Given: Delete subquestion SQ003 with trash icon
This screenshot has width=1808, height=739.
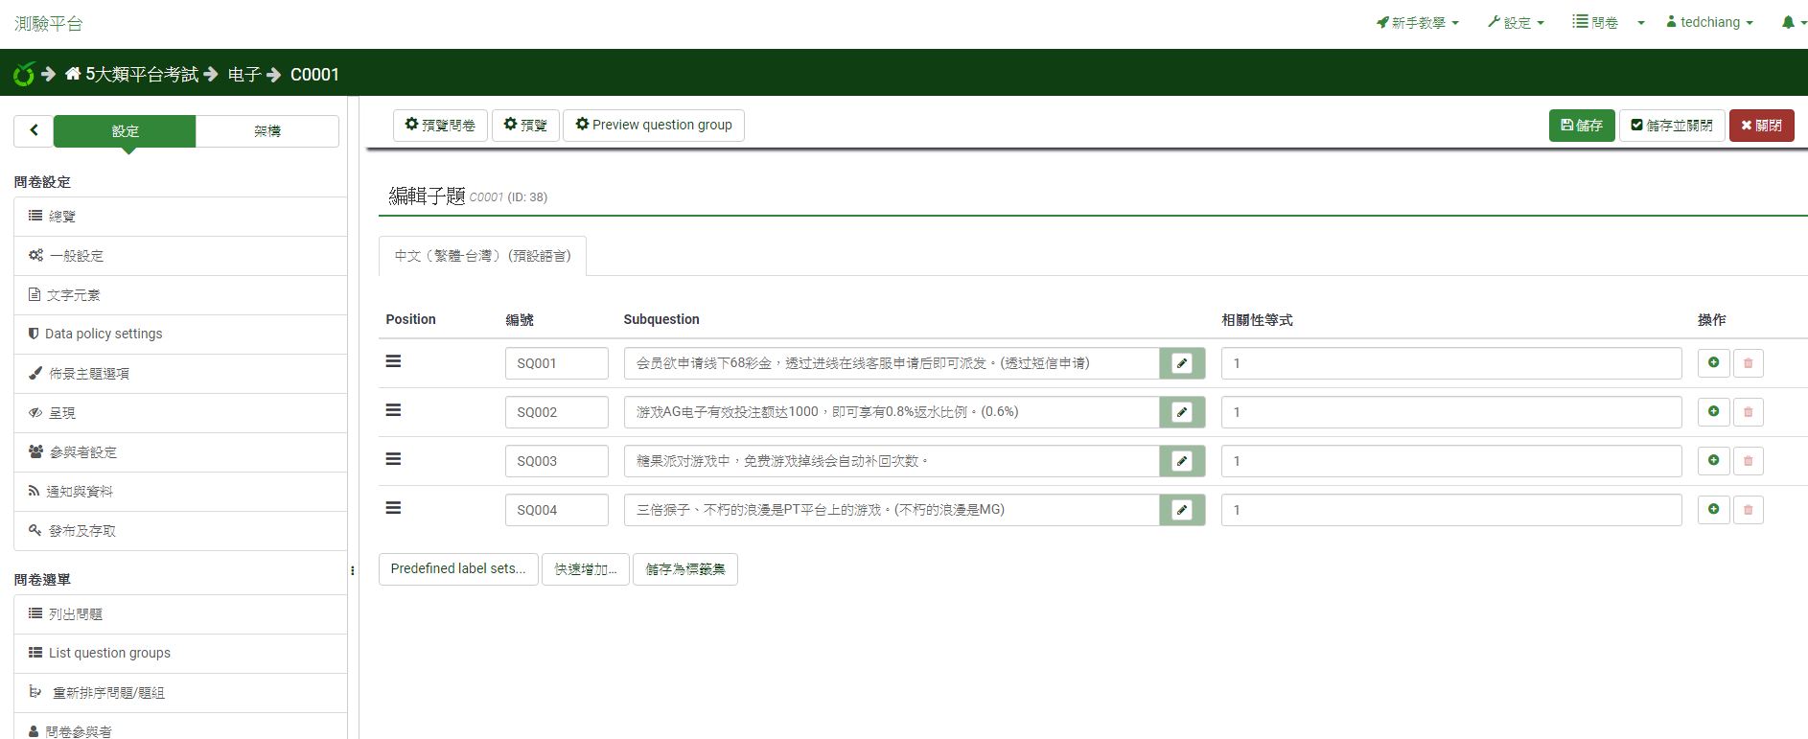Looking at the screenshot, I should coord(1748,461).
